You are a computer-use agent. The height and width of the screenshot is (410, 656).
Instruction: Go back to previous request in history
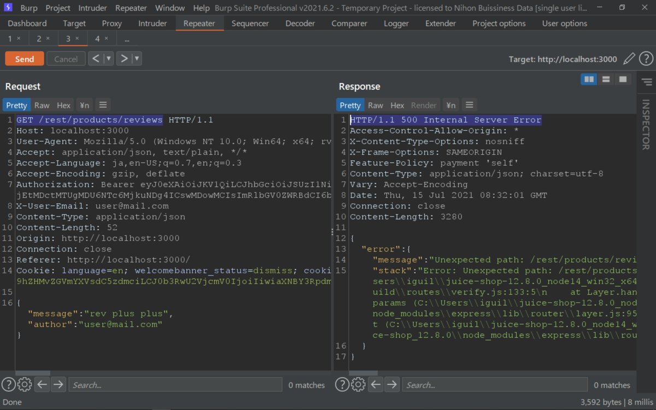pyautogui.click(x=96, y=58)
